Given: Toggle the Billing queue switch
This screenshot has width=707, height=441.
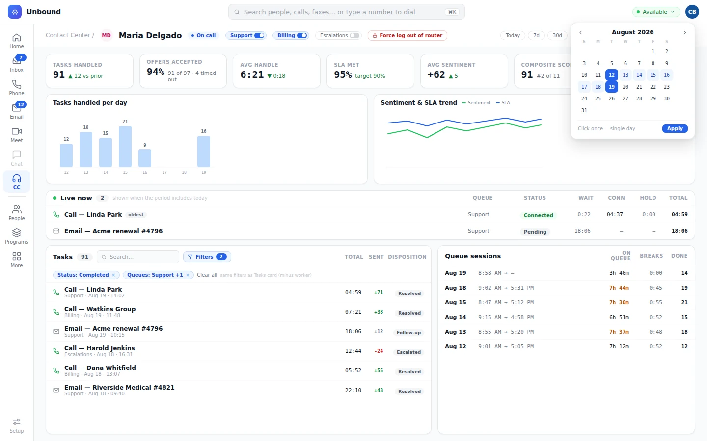Looking at the screenshot, I should [302, 35].
